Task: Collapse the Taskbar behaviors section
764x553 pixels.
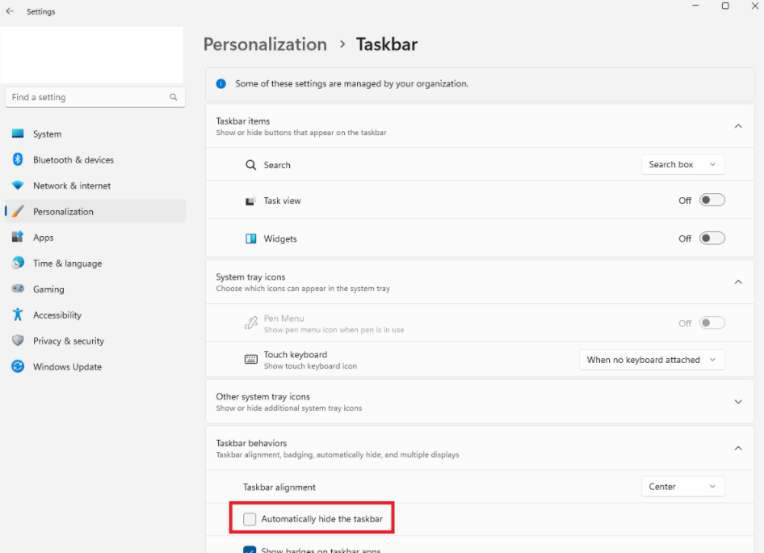Action: pyautogui.click(x=738, y=448)
